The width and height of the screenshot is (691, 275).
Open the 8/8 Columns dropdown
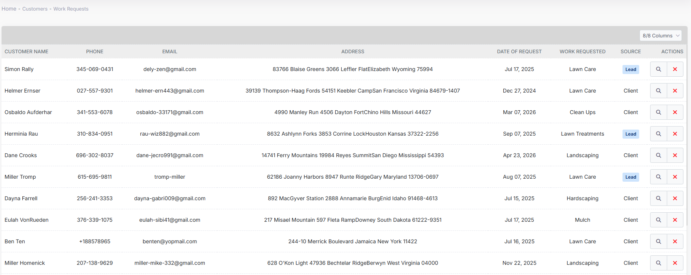coord(660,36)
